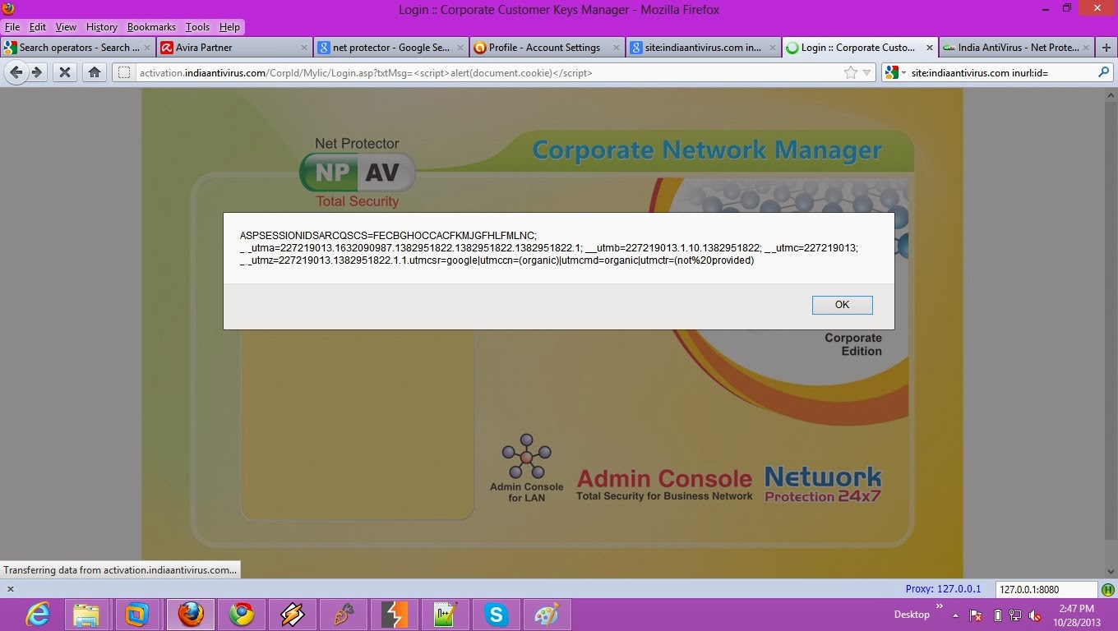The image size is (1118, 631).
Task: Open the File menu
Action: (12, 27)
